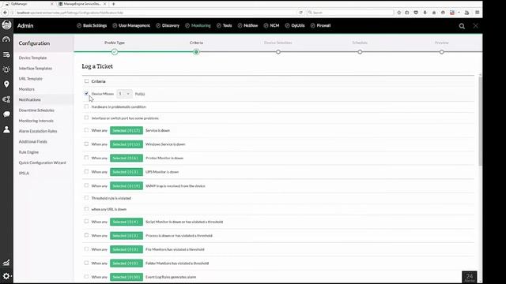Enable the Windows Service is down checkbox
Viewport: 506px width, 284px height.
click(86, 144)
